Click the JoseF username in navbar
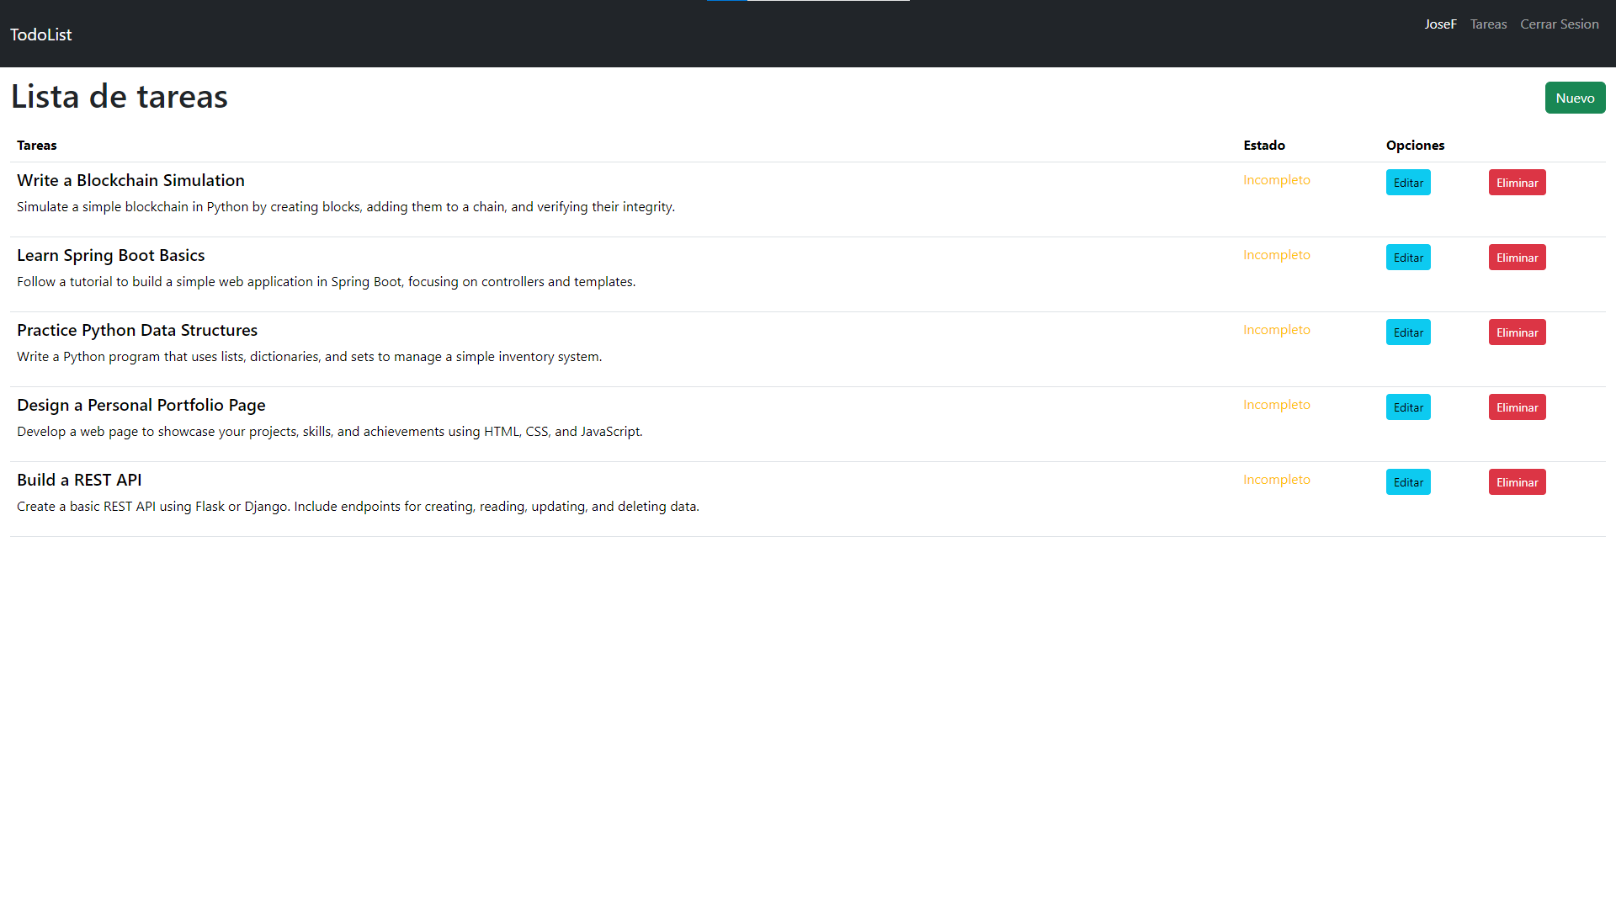The width and height of the screenshot is (1616, 909). pos(1440,24)
